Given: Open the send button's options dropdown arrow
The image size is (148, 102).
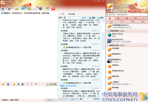Looking at the screenshot, I should pos(56,100).
